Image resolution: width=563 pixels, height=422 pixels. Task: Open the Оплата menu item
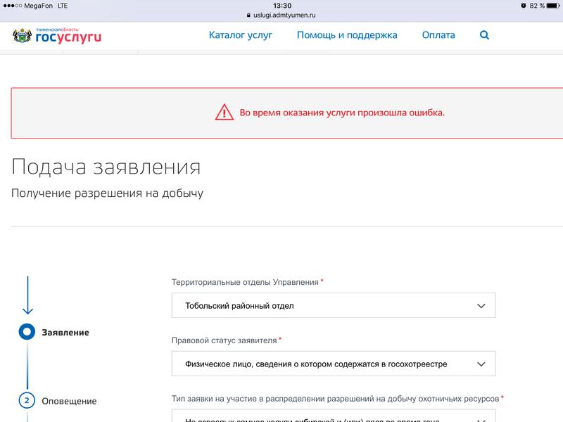(438, 35)
